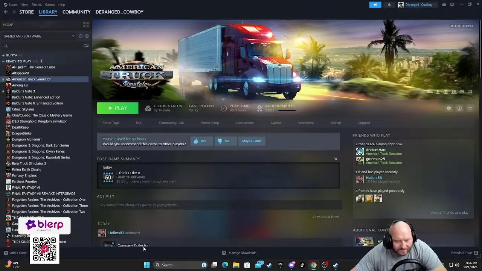The image size is (482, 271).
Task: Open the DERANGED_COWBOY profile tab
Action: (119, 12)
